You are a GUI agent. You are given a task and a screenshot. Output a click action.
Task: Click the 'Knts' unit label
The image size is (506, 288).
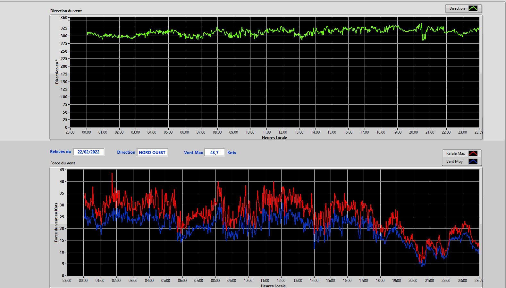232,153
